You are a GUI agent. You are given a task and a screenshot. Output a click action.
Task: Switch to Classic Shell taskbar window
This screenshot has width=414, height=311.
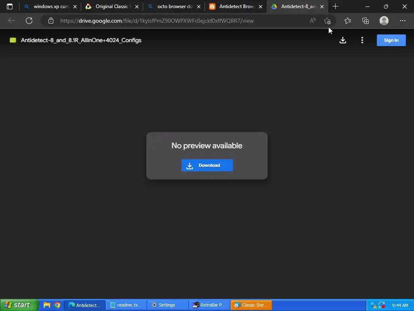pyautogui.click(x=251, y=305)
